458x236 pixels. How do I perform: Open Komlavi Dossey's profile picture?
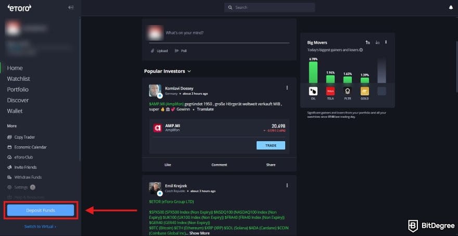155,91
